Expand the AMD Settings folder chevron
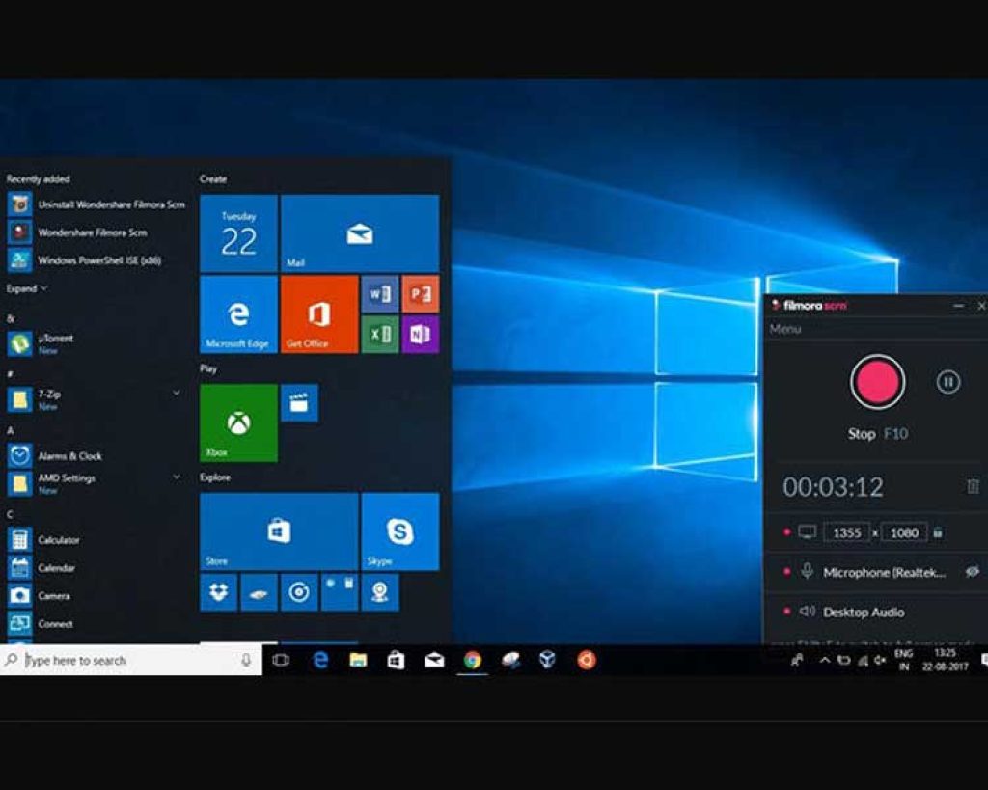This screenshot has height=790, width=988. [x=176, y=477]
